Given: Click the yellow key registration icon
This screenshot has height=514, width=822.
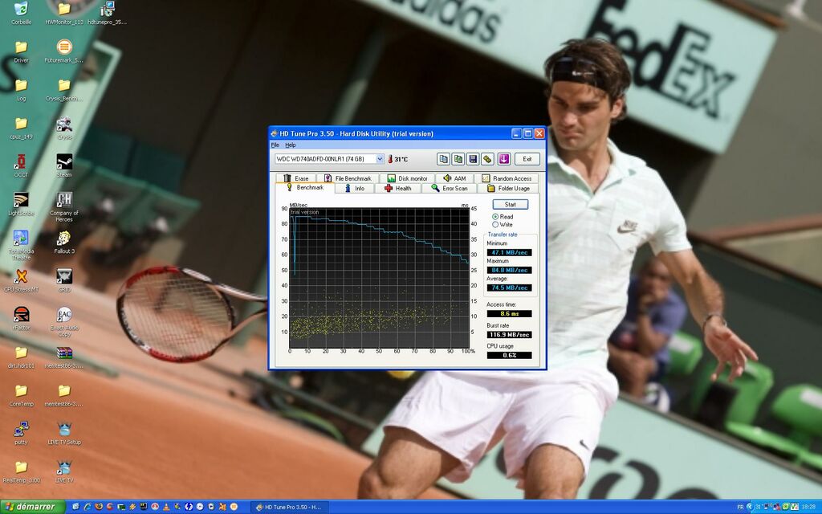Looking at the screenshot, I should pos(487,158).
